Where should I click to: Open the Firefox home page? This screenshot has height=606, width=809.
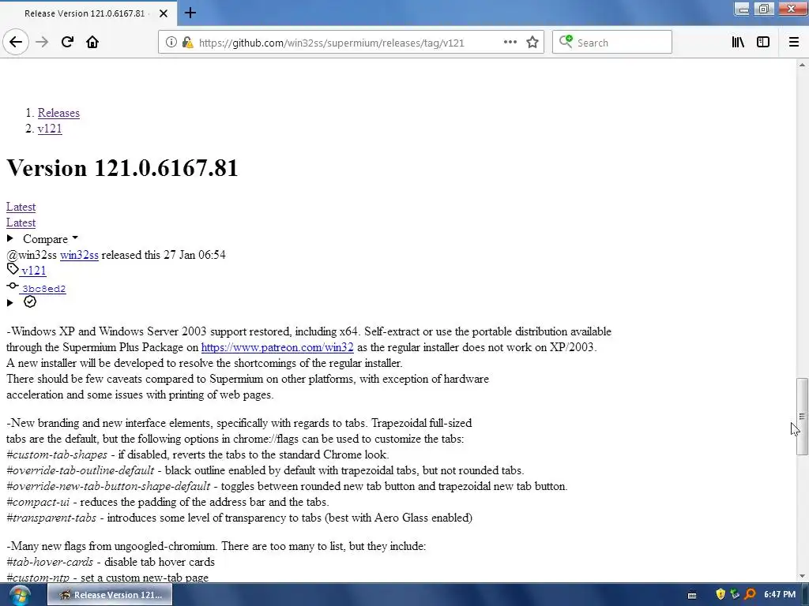coord(92,43)
